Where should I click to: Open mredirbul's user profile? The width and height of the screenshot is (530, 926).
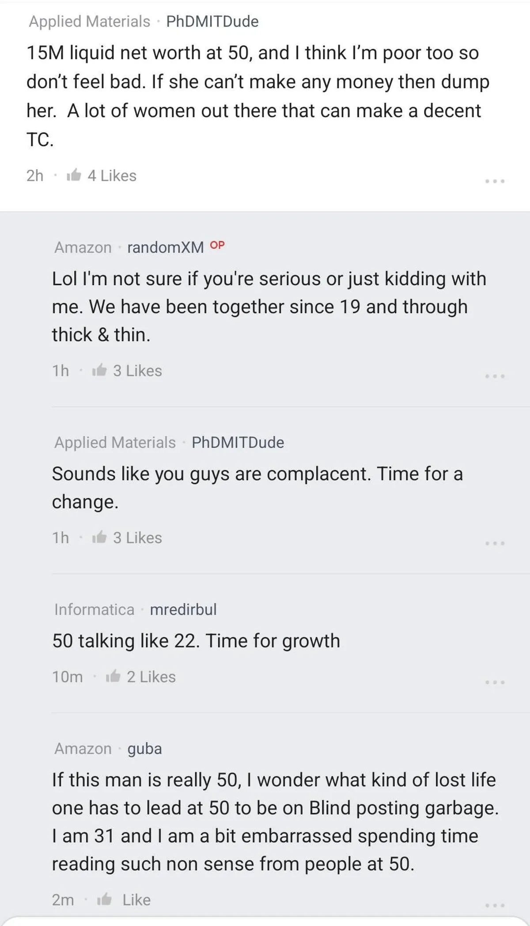point(183,609)
